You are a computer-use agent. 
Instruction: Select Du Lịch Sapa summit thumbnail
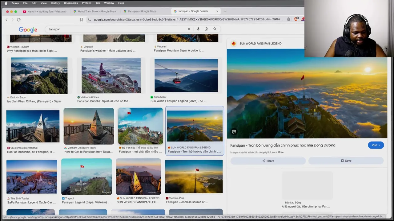pos(39,76)
